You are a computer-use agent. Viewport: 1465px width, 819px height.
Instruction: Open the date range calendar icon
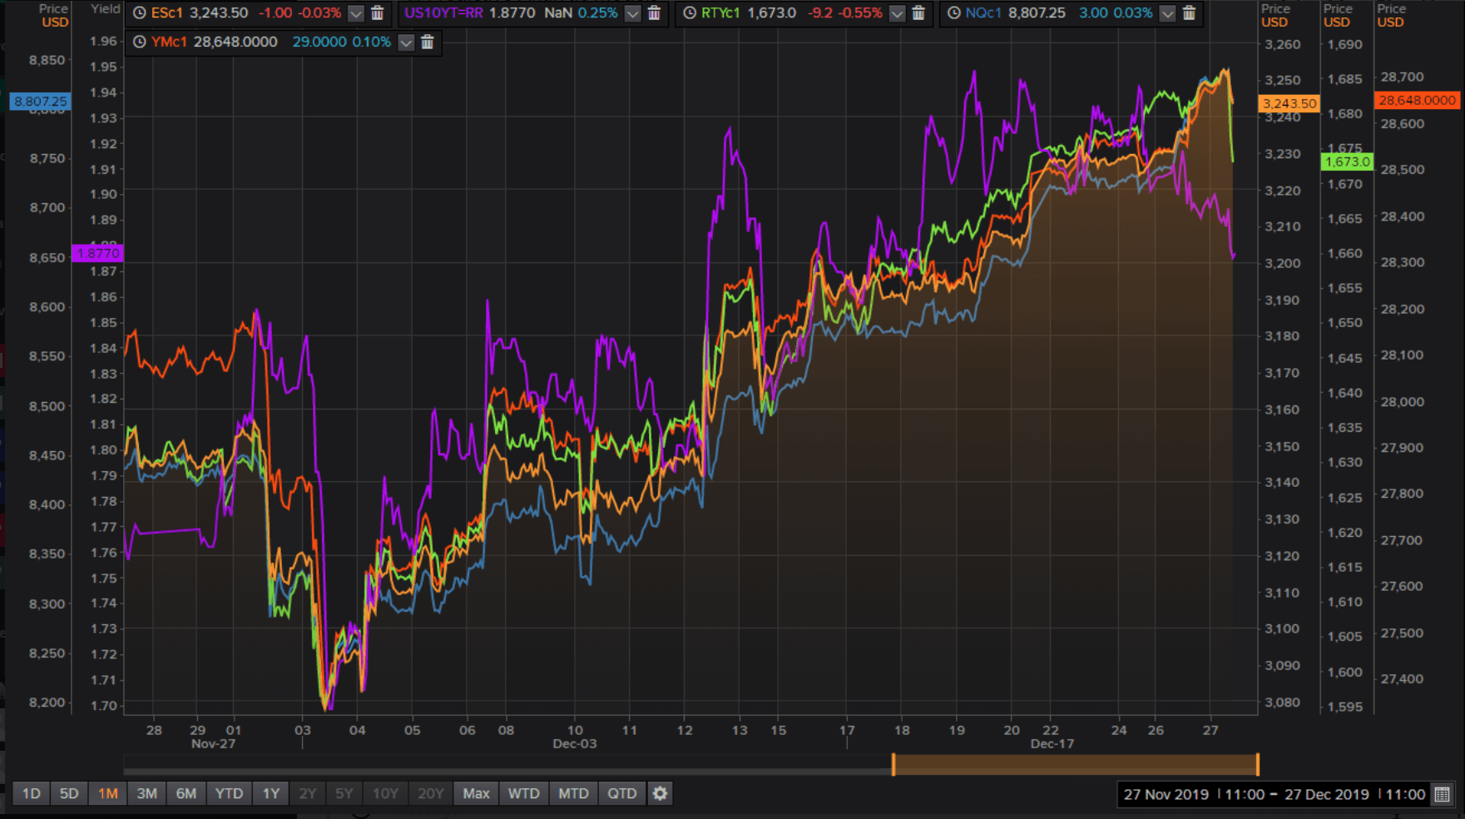click(x=1443, y=794)
